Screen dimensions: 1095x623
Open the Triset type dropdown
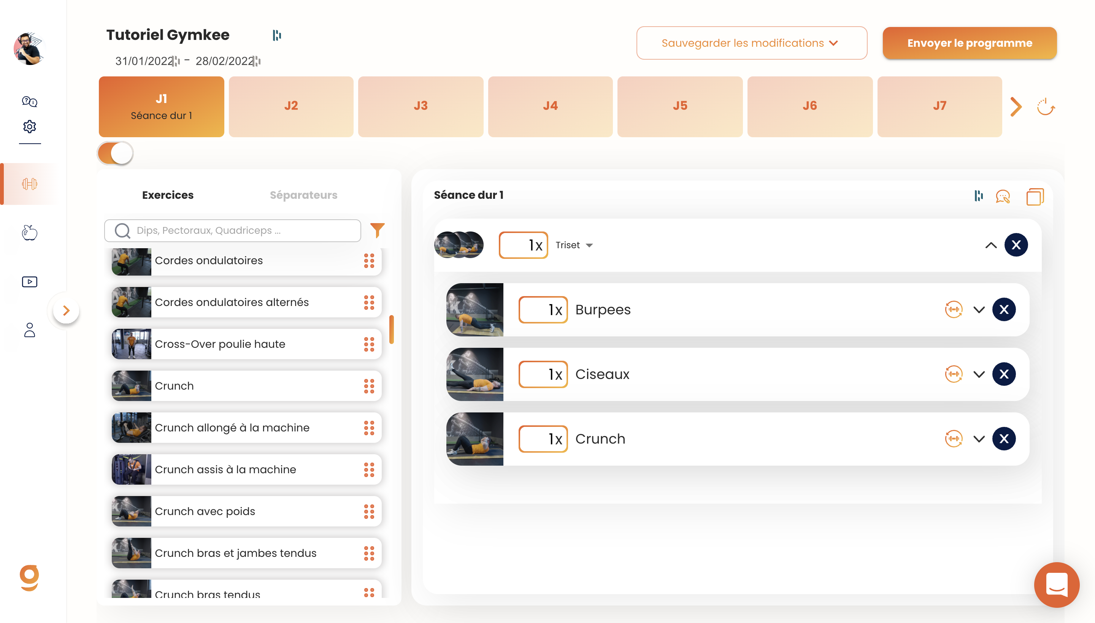pyautogui.click(x=574, y=245)
